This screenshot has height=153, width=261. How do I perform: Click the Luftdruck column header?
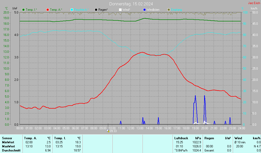(x=181, y=138)
